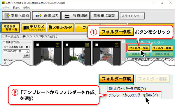Click the small フォルダー作成 button in folder panel
This screenshot has height=107, width=175.
[x=139, y=48]
